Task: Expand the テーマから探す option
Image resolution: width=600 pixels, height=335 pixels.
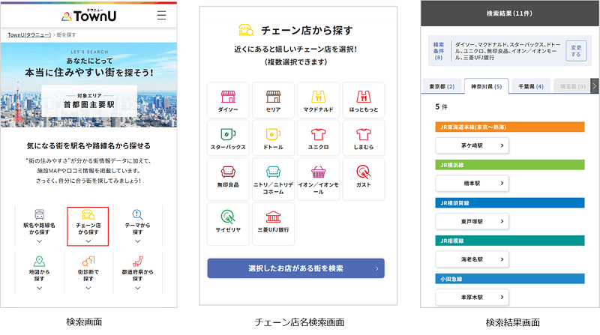Action: (137, 226)
